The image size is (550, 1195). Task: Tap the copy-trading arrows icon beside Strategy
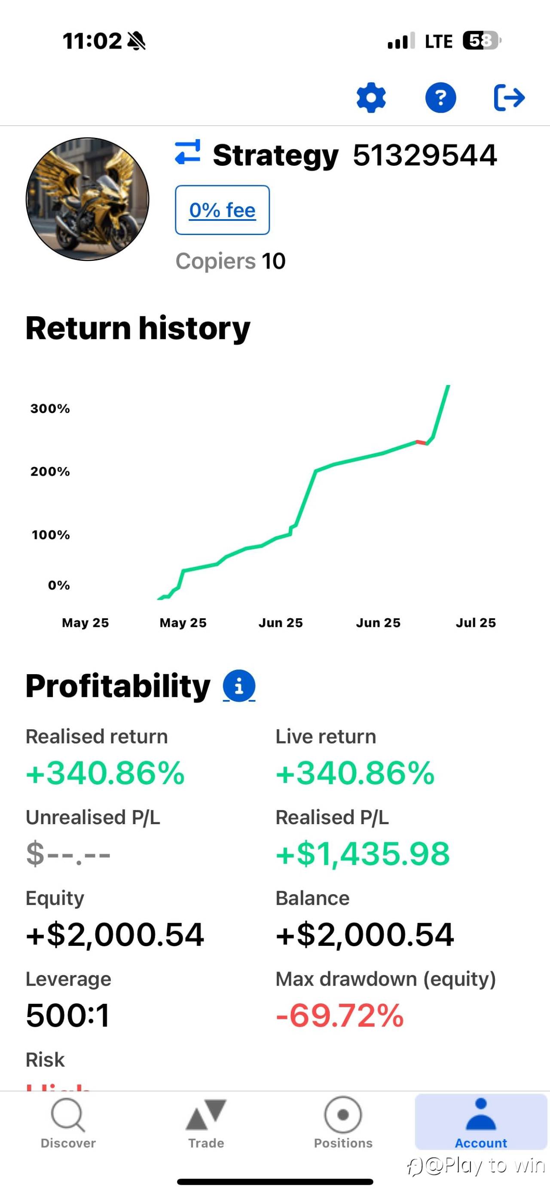tap(188, 153)
